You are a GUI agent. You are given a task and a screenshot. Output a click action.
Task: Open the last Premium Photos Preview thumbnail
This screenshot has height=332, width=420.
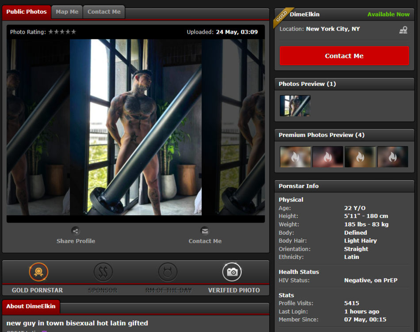coord(393,157)
